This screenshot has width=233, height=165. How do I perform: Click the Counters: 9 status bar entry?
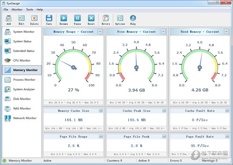click(114, 160)
